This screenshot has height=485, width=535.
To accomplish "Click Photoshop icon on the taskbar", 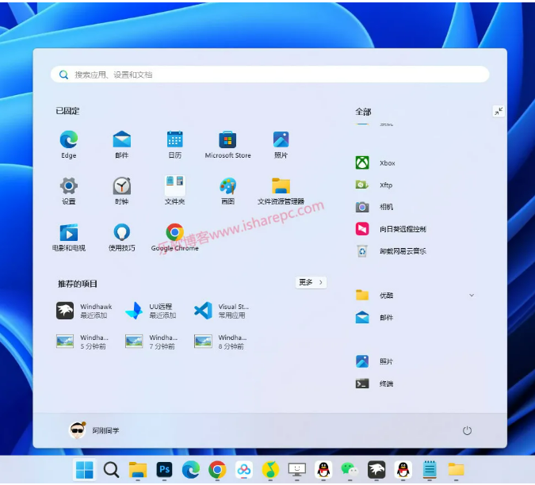I will (164, 470).
